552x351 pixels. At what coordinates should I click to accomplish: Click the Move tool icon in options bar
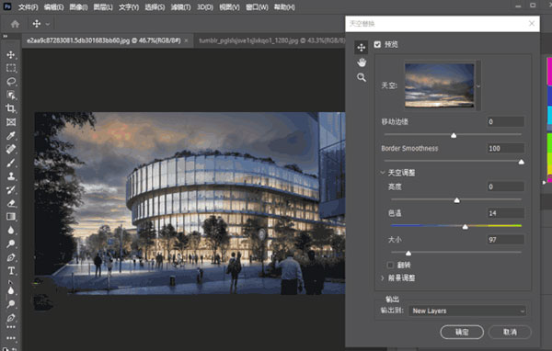(x=37, y=24)
